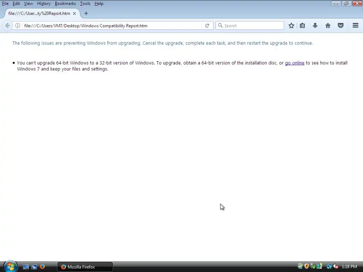This screenshot has width=363, height=272.
Task: Open the View menu
Action: click(x=28, y=4)
